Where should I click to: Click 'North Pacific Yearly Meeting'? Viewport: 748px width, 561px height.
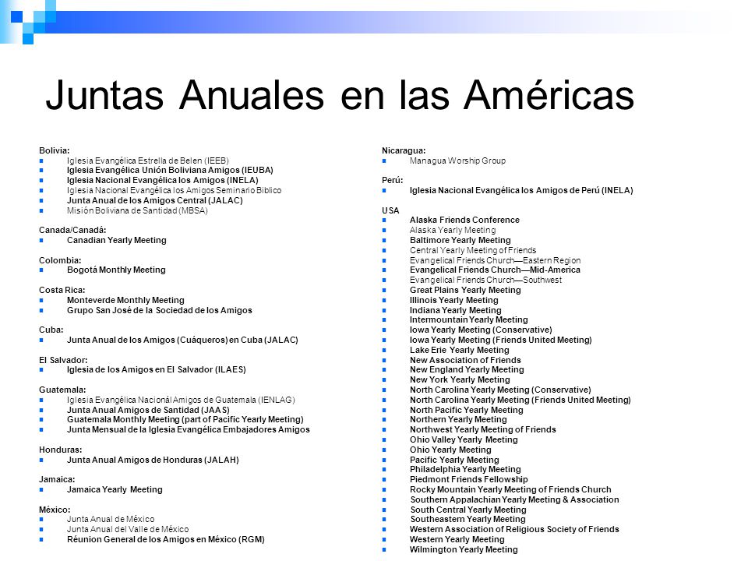[x=467, y=410]
